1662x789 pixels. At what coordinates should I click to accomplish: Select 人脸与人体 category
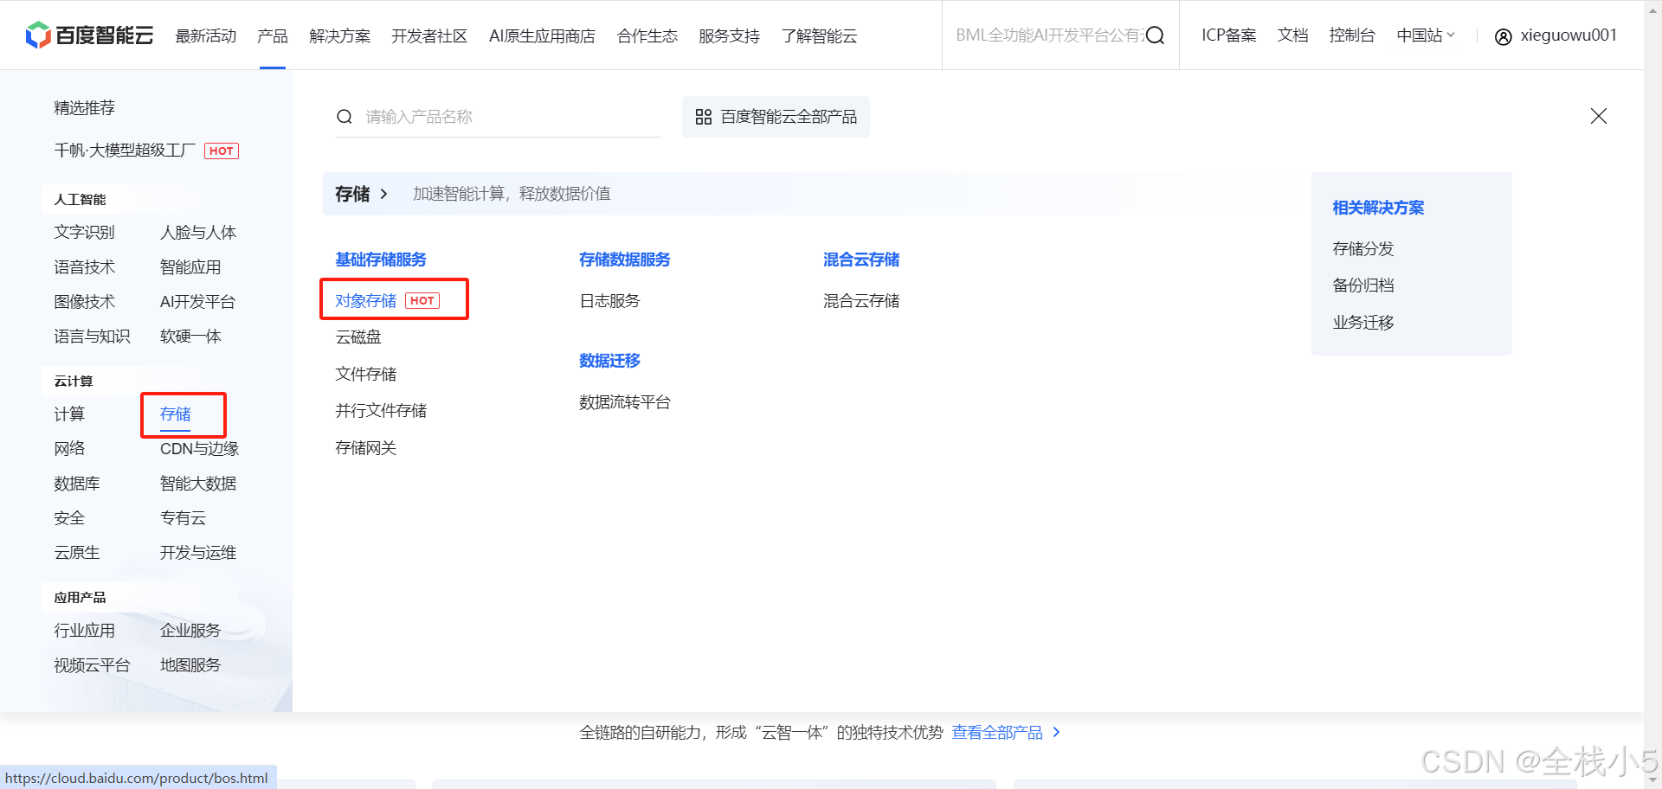(x=198, y=233)
